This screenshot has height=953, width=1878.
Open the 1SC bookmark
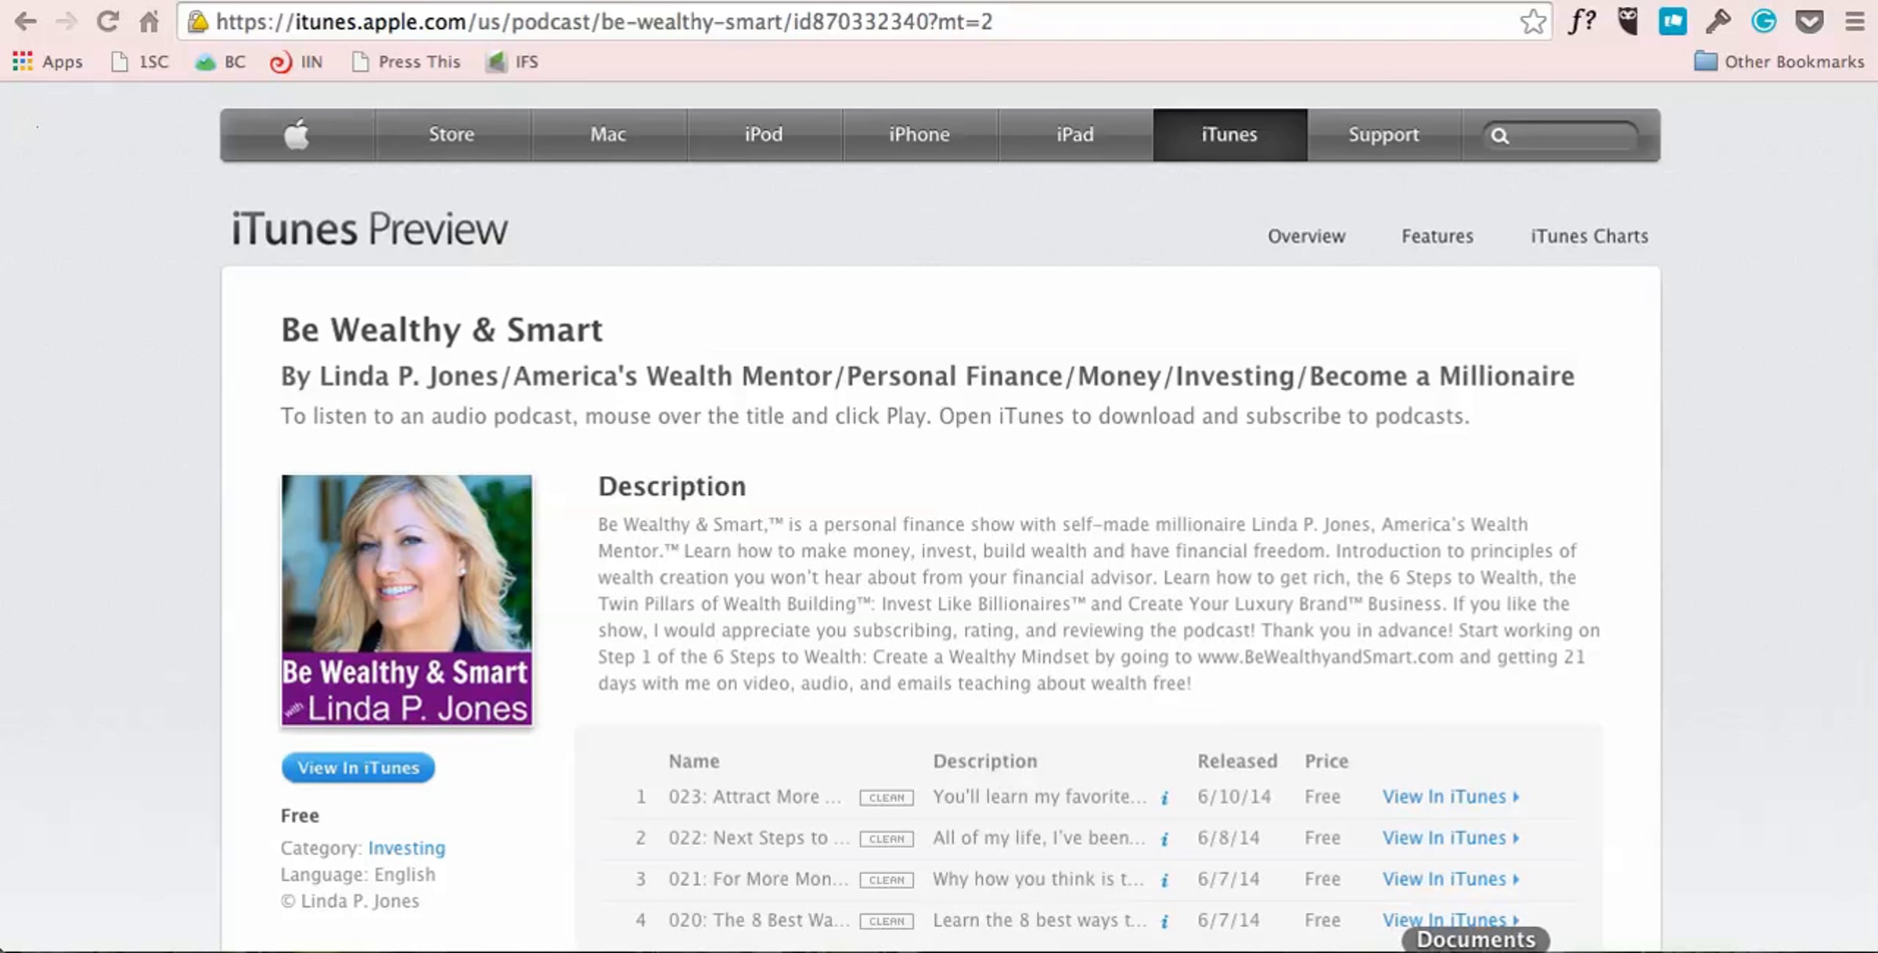click(x=140, y=62)
